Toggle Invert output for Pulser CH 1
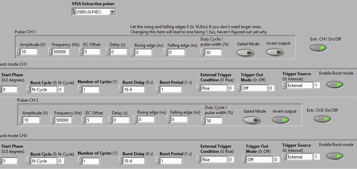 (x=275, y=52)
